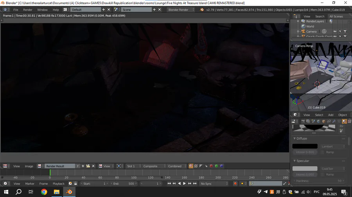This screenshot has height=197, width=352.
Task: Open Blender from the Windows taskbar
Action: tap(69, 192)
